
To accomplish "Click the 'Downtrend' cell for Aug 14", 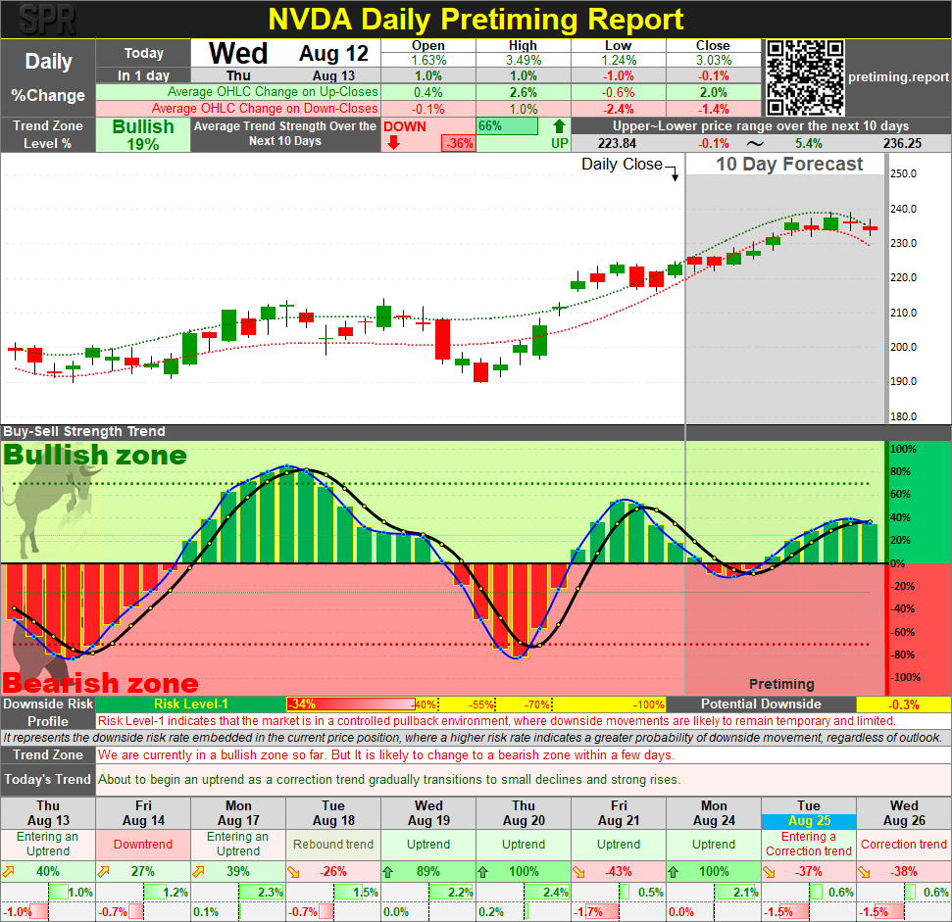I will tap(143, 845).
